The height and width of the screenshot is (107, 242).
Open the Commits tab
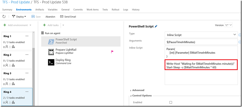coord(78,9)
